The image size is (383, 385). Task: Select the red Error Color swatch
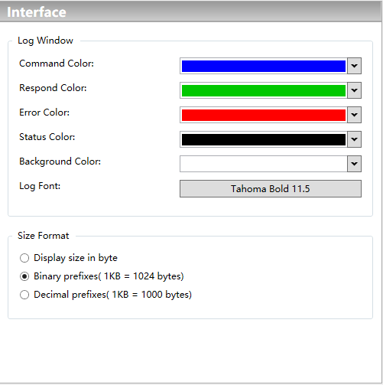pyautogui.click(x=264, y=115)
